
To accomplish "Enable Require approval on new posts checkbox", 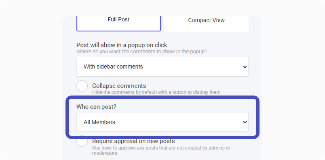I will click(82, 142).
